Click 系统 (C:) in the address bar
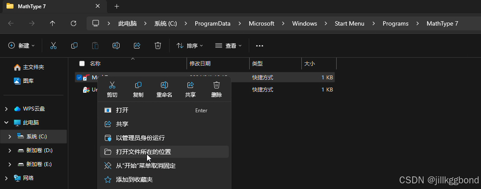The height and width of the screenshot is (189, 481). click(x=166, y=23)
